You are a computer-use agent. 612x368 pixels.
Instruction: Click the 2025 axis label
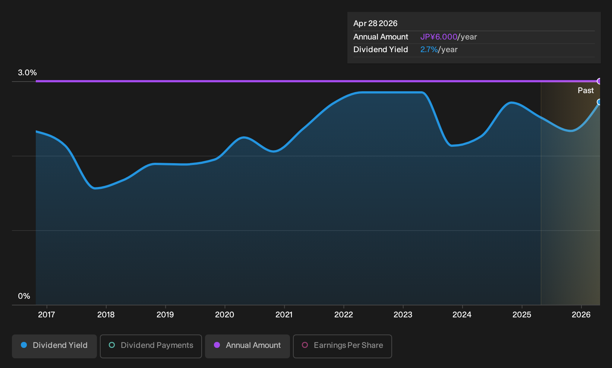point(522,315)
